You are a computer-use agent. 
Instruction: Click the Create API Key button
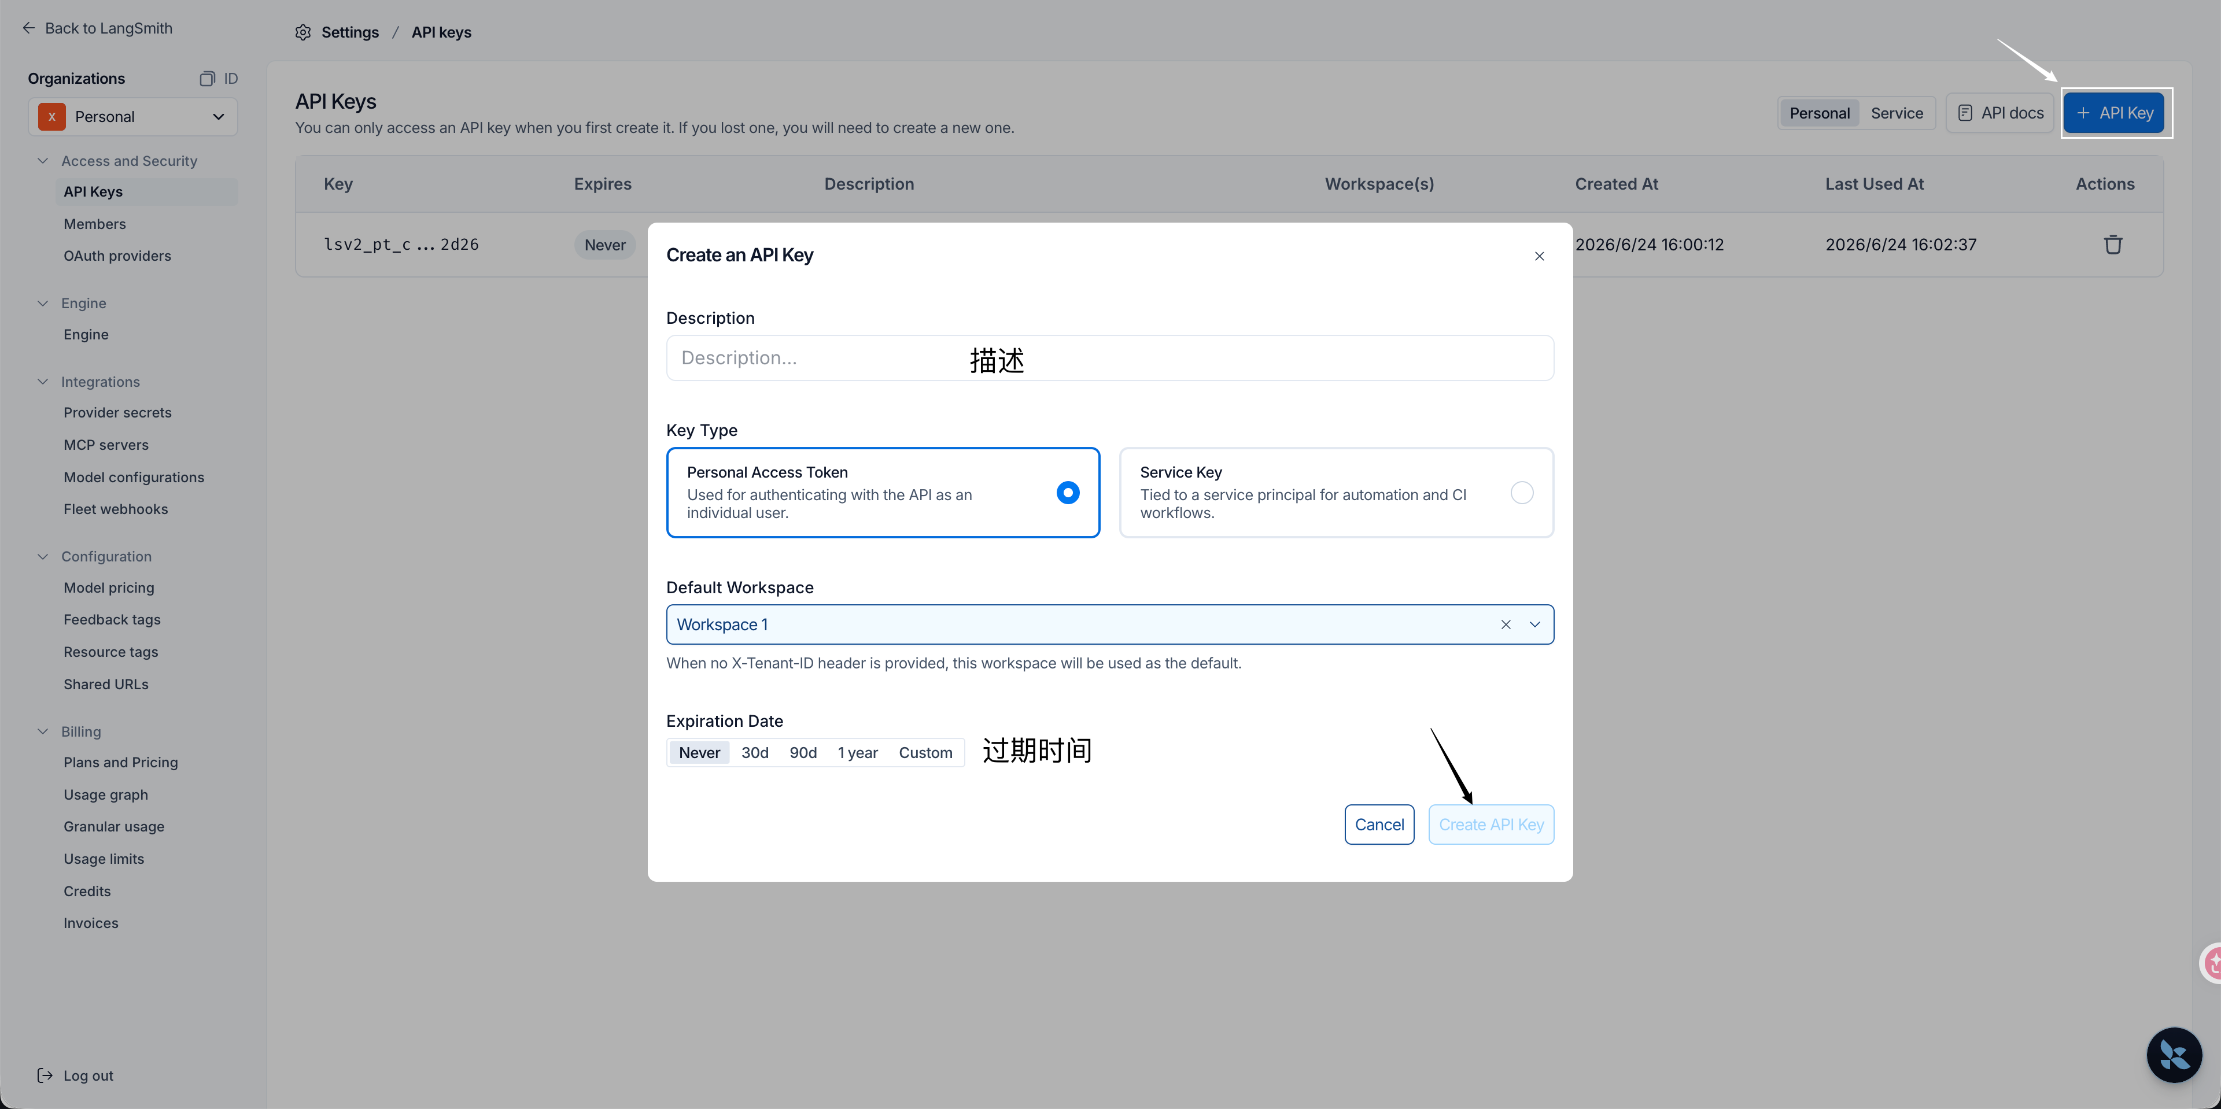point(1490,825)
